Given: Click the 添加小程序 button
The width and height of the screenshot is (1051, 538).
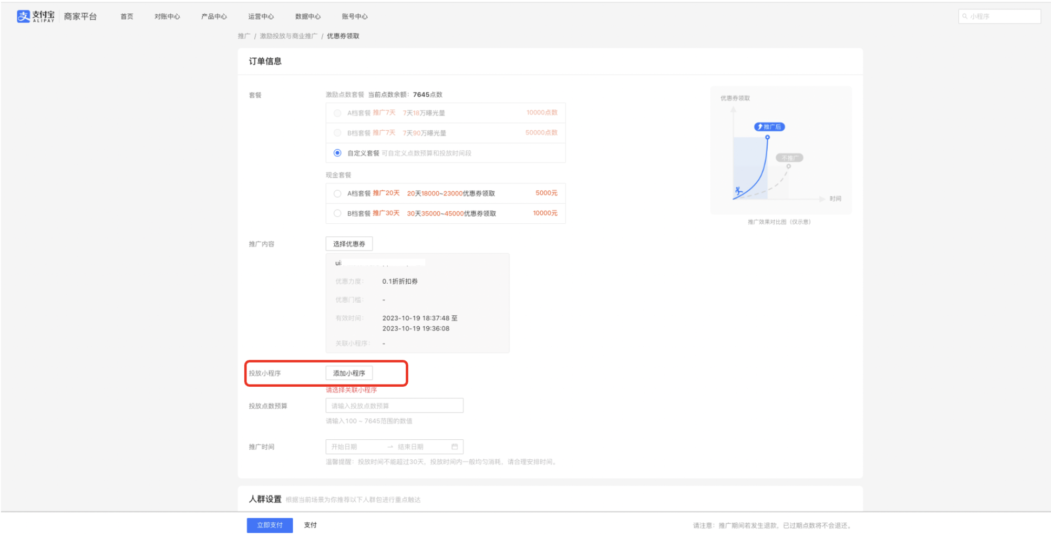Looking at the screenshot, I should tap(349, 373).
